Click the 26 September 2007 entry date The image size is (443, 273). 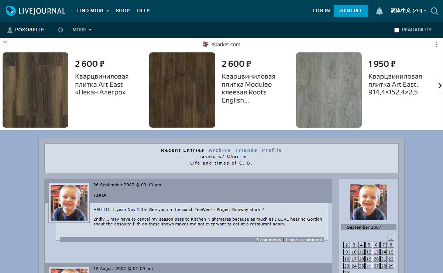coord(127,185)
